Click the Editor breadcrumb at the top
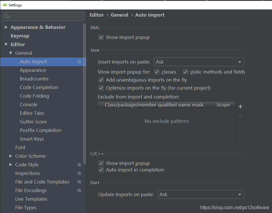Image resolution: width=272 pixels, height=213 pixels. pyautogui.click(x=97, y=15)
